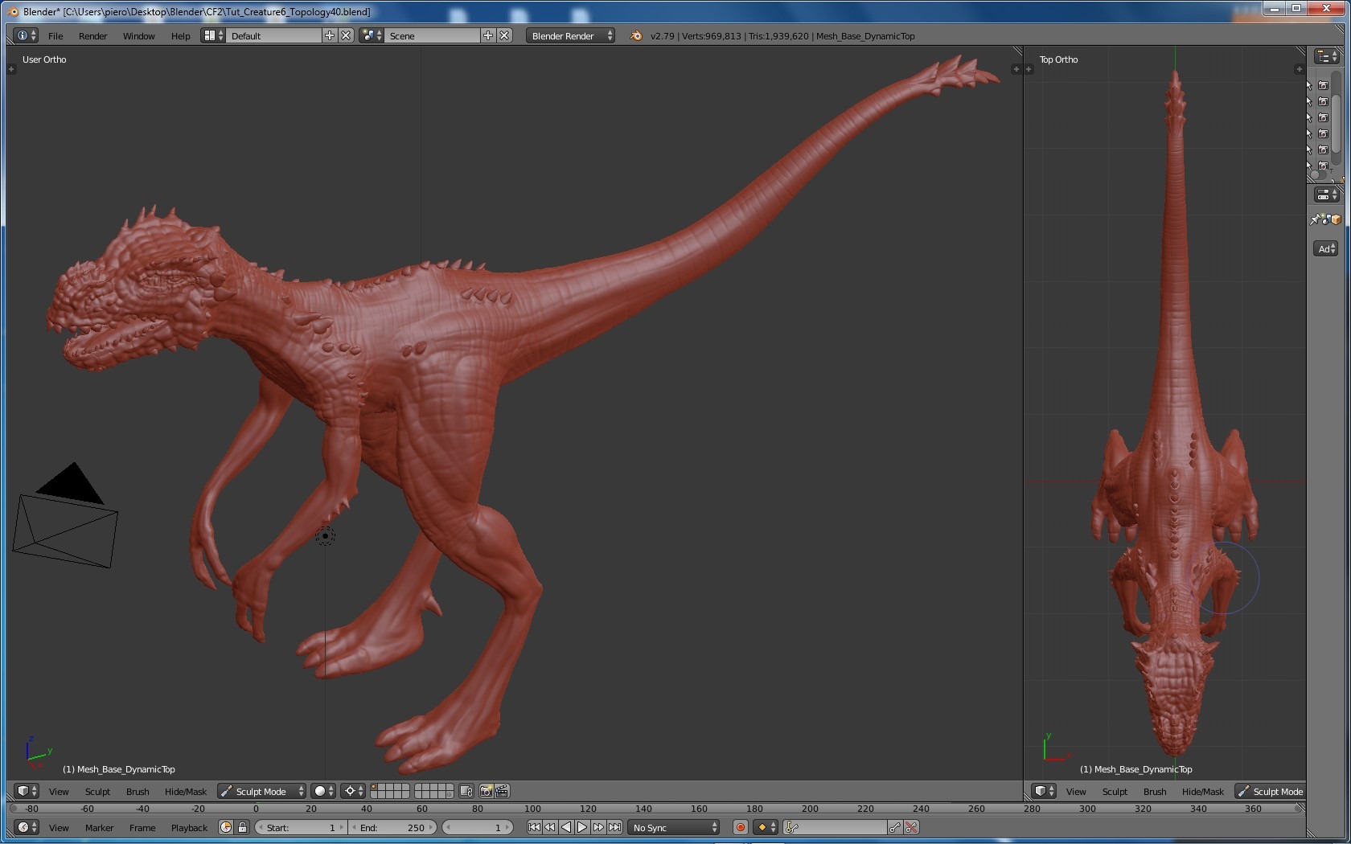Open the timeline editor type selector
Viewport: 1351px width, 844px height.
click(x=27, y=827)
